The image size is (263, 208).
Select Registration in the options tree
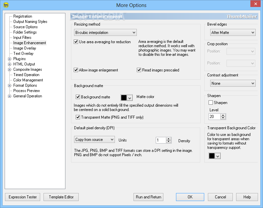tap(23, 16)
